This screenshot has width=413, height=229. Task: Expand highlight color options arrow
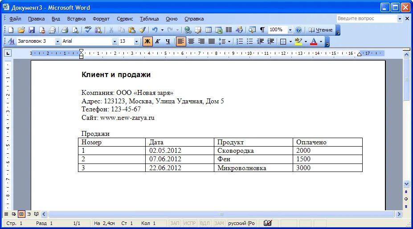pyautogui.click(x=306, y=41)
